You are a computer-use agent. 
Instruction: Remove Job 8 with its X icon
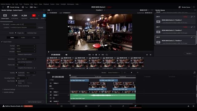pyautogui.click(x=194, y=37)
